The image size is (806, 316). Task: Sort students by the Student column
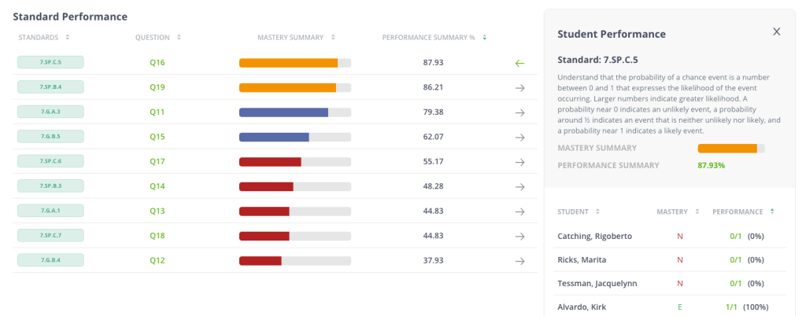pyautogui.click(x=579, y=211)
